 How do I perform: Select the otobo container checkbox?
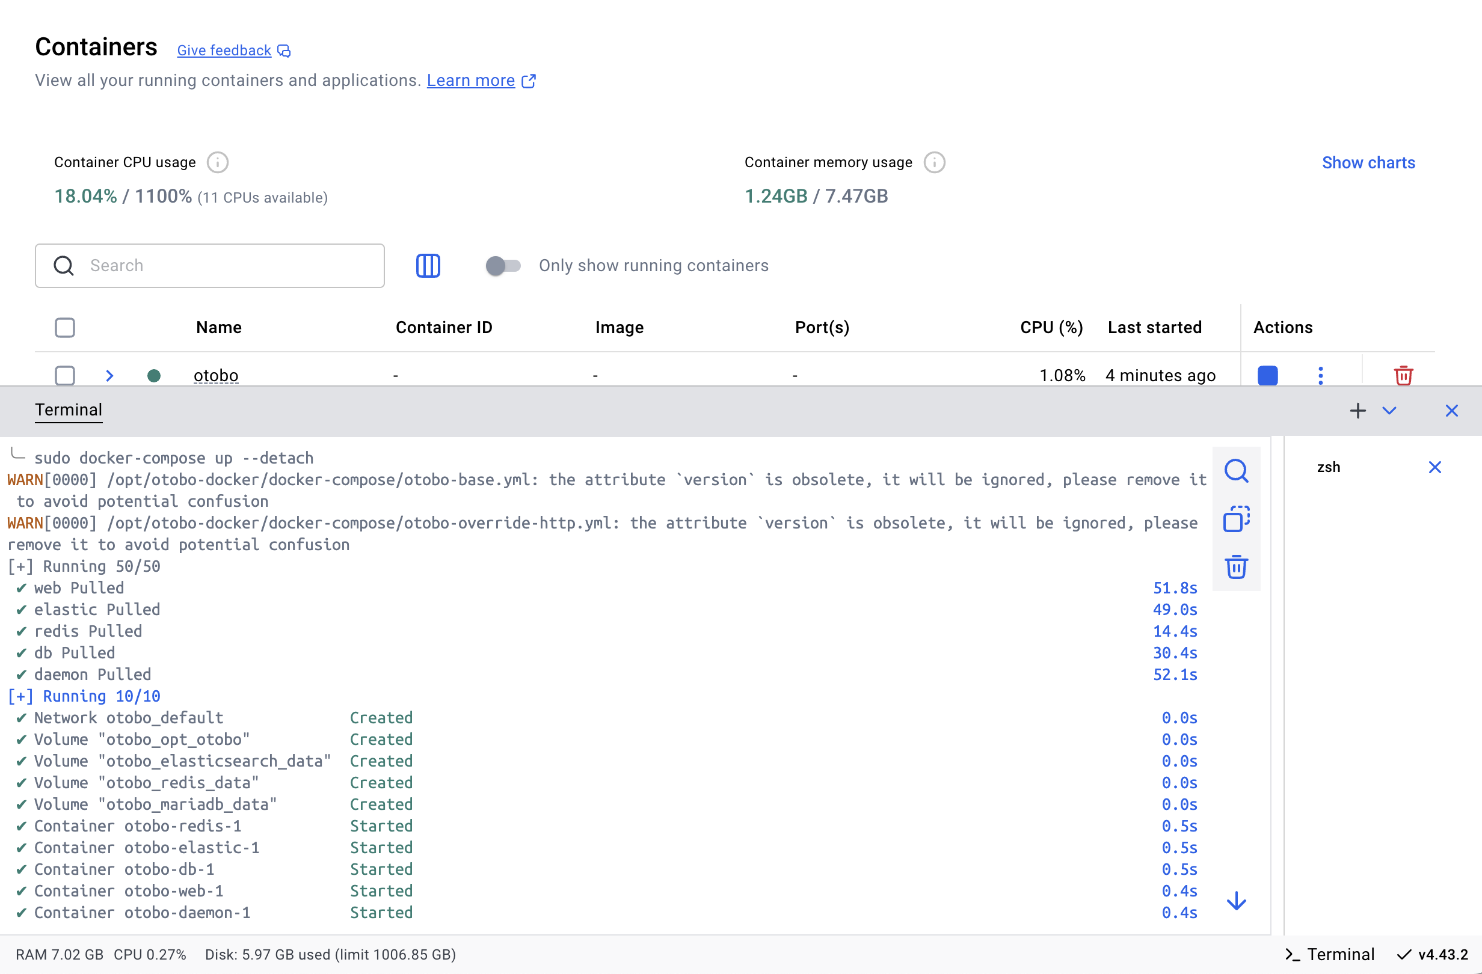tap(65, 375)
